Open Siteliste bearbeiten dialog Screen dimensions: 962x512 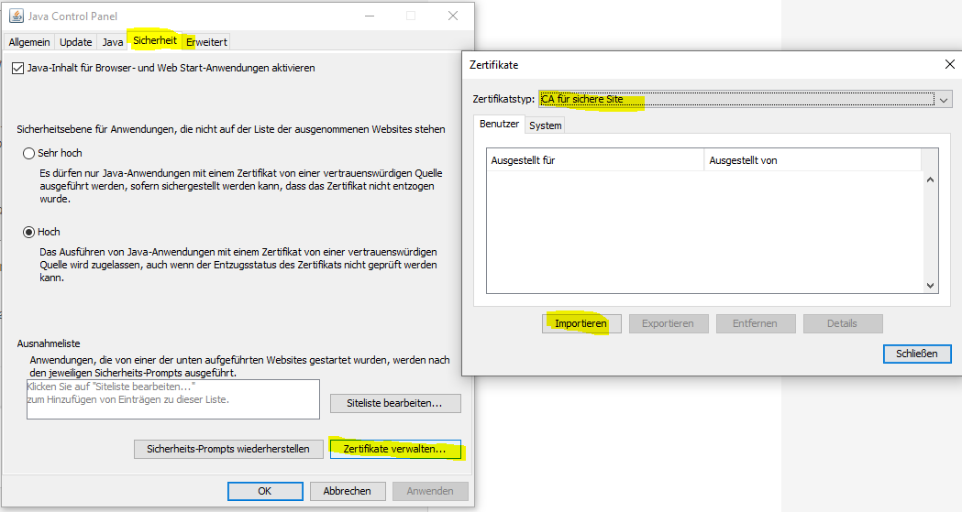coord(395,403)
